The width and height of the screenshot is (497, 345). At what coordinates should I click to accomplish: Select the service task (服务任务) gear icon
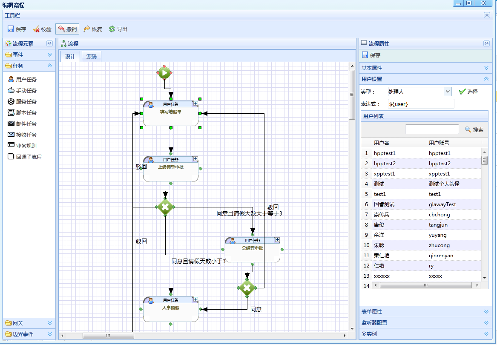pyautogui.click(x=11, y=101)
